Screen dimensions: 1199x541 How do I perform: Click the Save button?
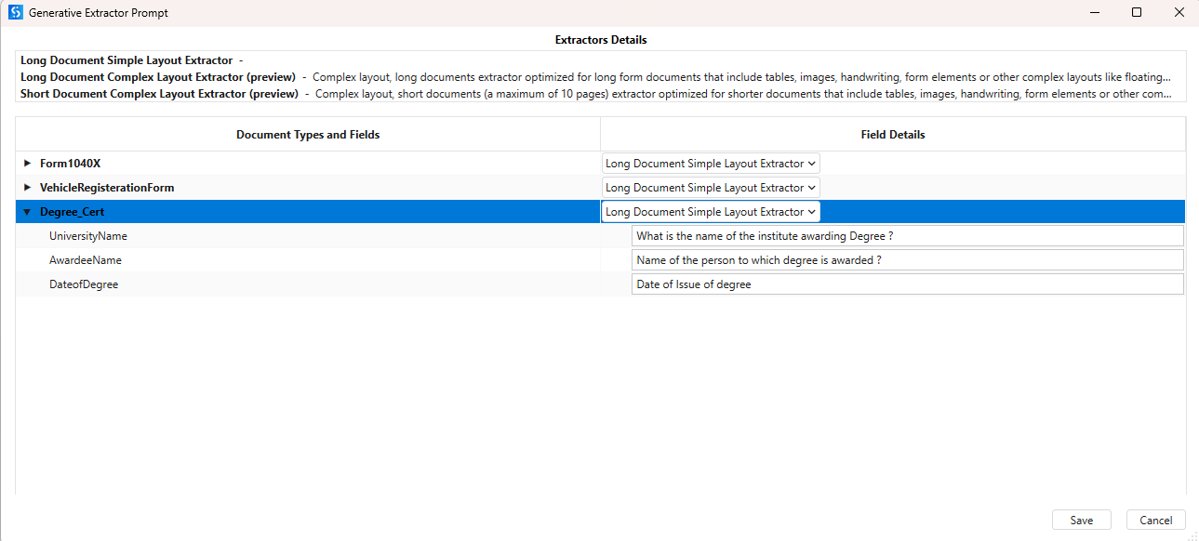coord(1082,521)
